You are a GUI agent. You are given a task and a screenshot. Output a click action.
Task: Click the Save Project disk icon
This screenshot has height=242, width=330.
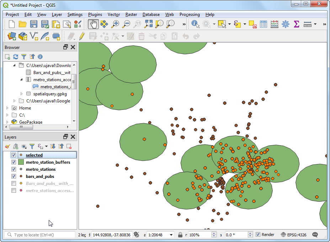[x=34, y=24]
